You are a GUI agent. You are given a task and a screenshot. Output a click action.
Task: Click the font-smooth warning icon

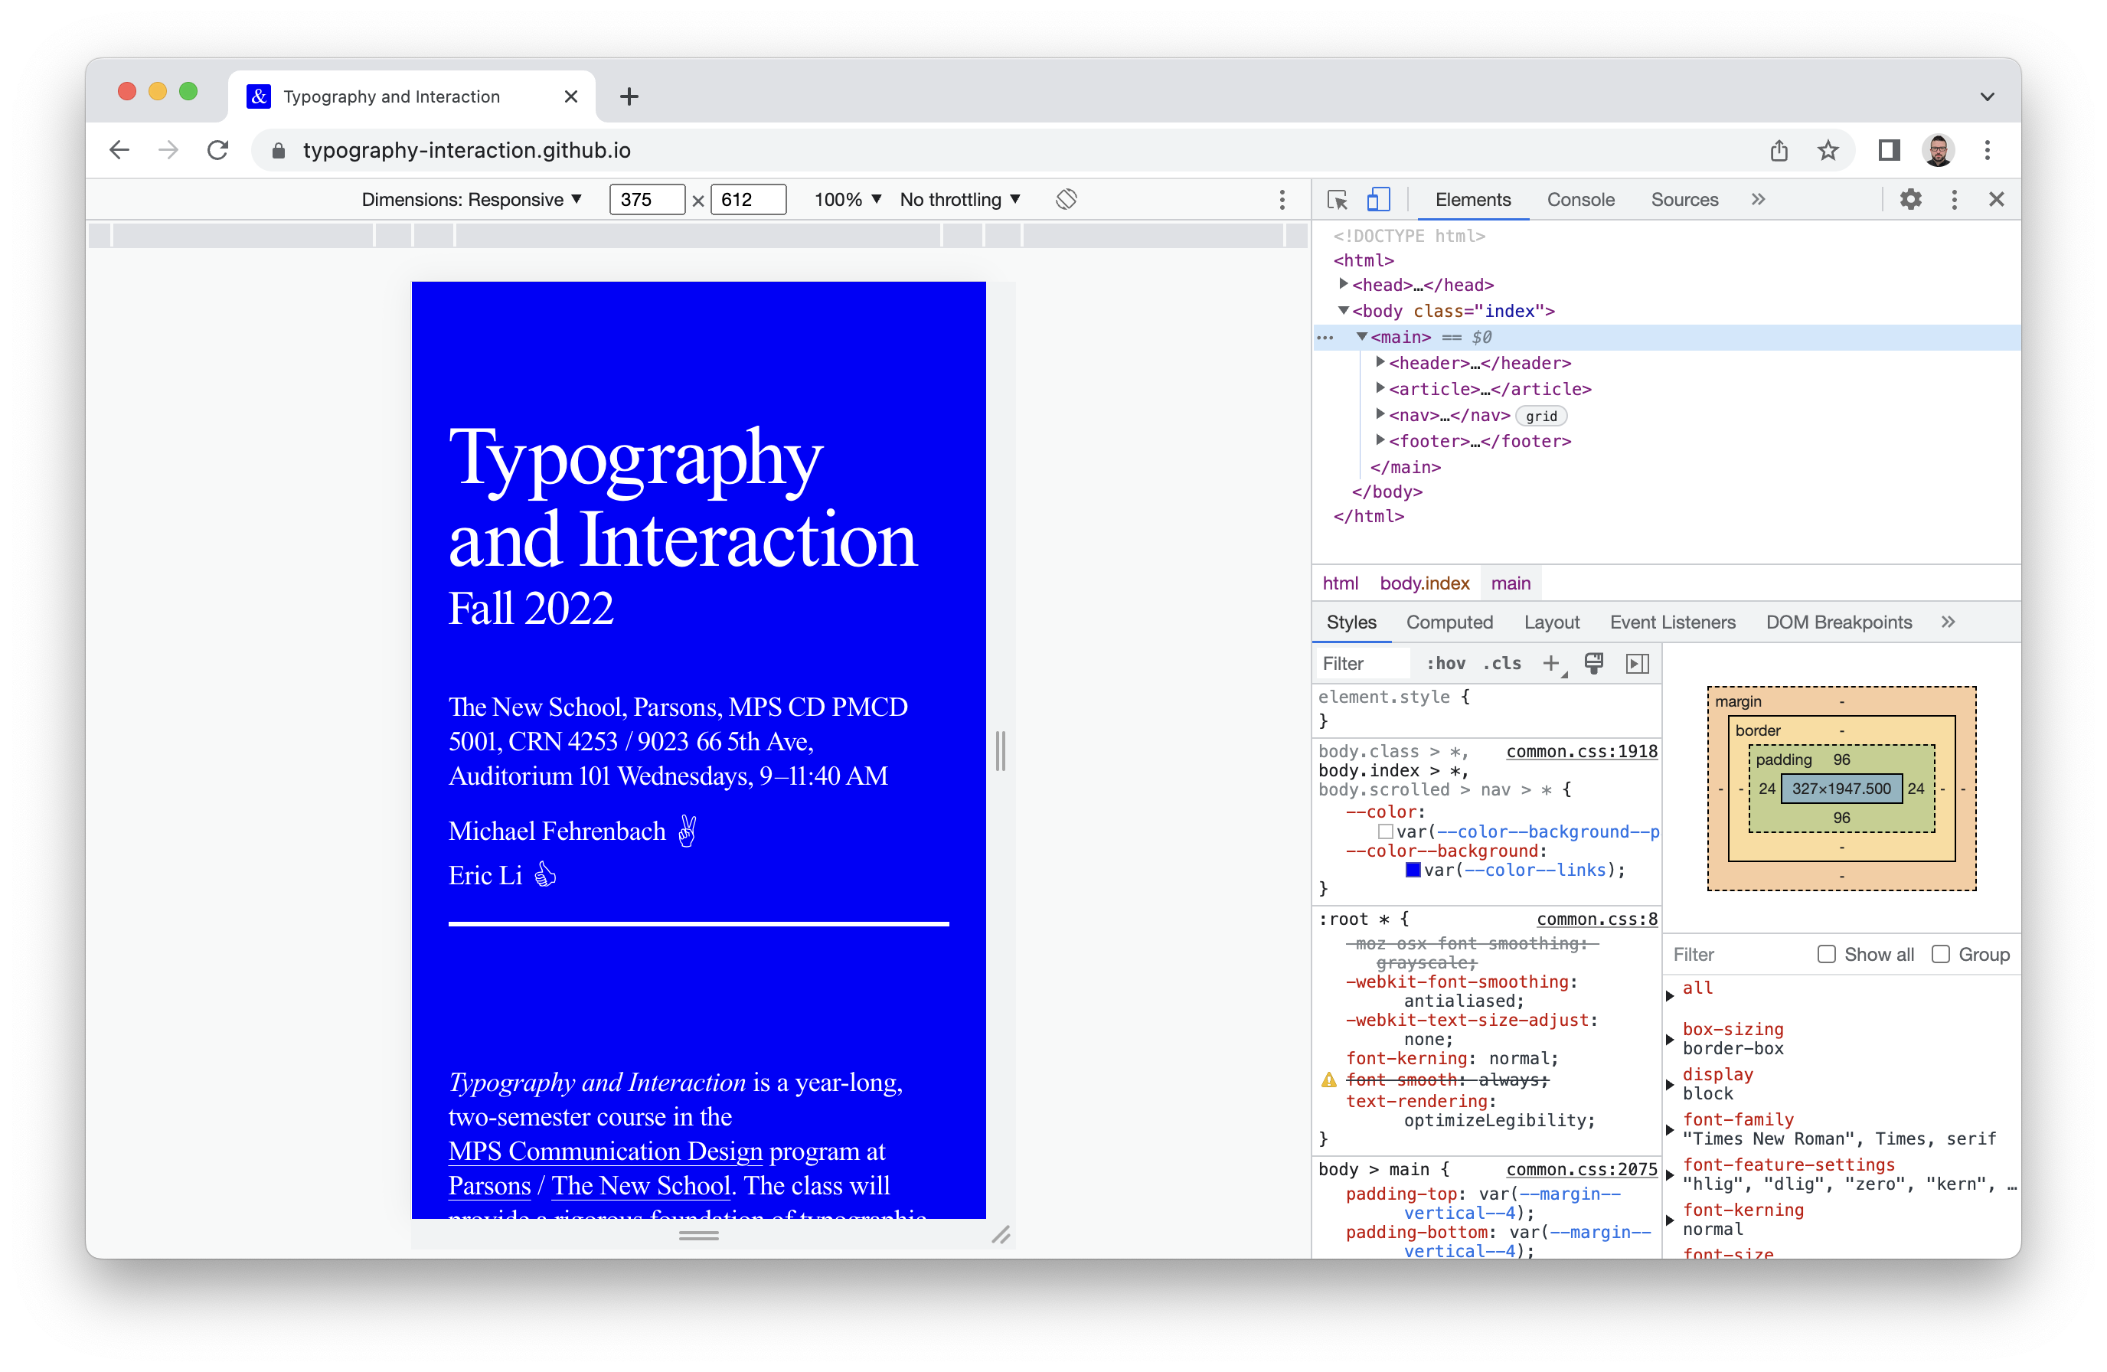[1328, 1080]
